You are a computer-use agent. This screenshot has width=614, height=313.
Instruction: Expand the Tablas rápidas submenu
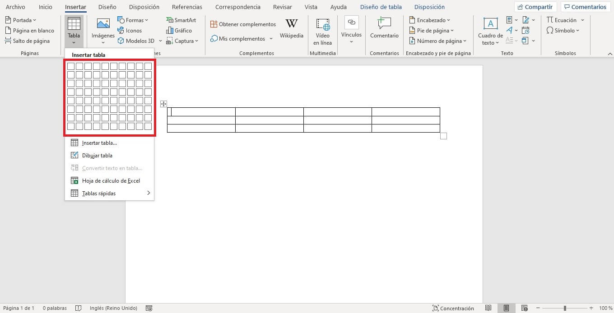pyautogui.click(x=109, y=193)
